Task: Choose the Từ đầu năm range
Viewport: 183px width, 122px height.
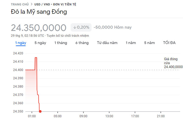Action: point(107,43)
